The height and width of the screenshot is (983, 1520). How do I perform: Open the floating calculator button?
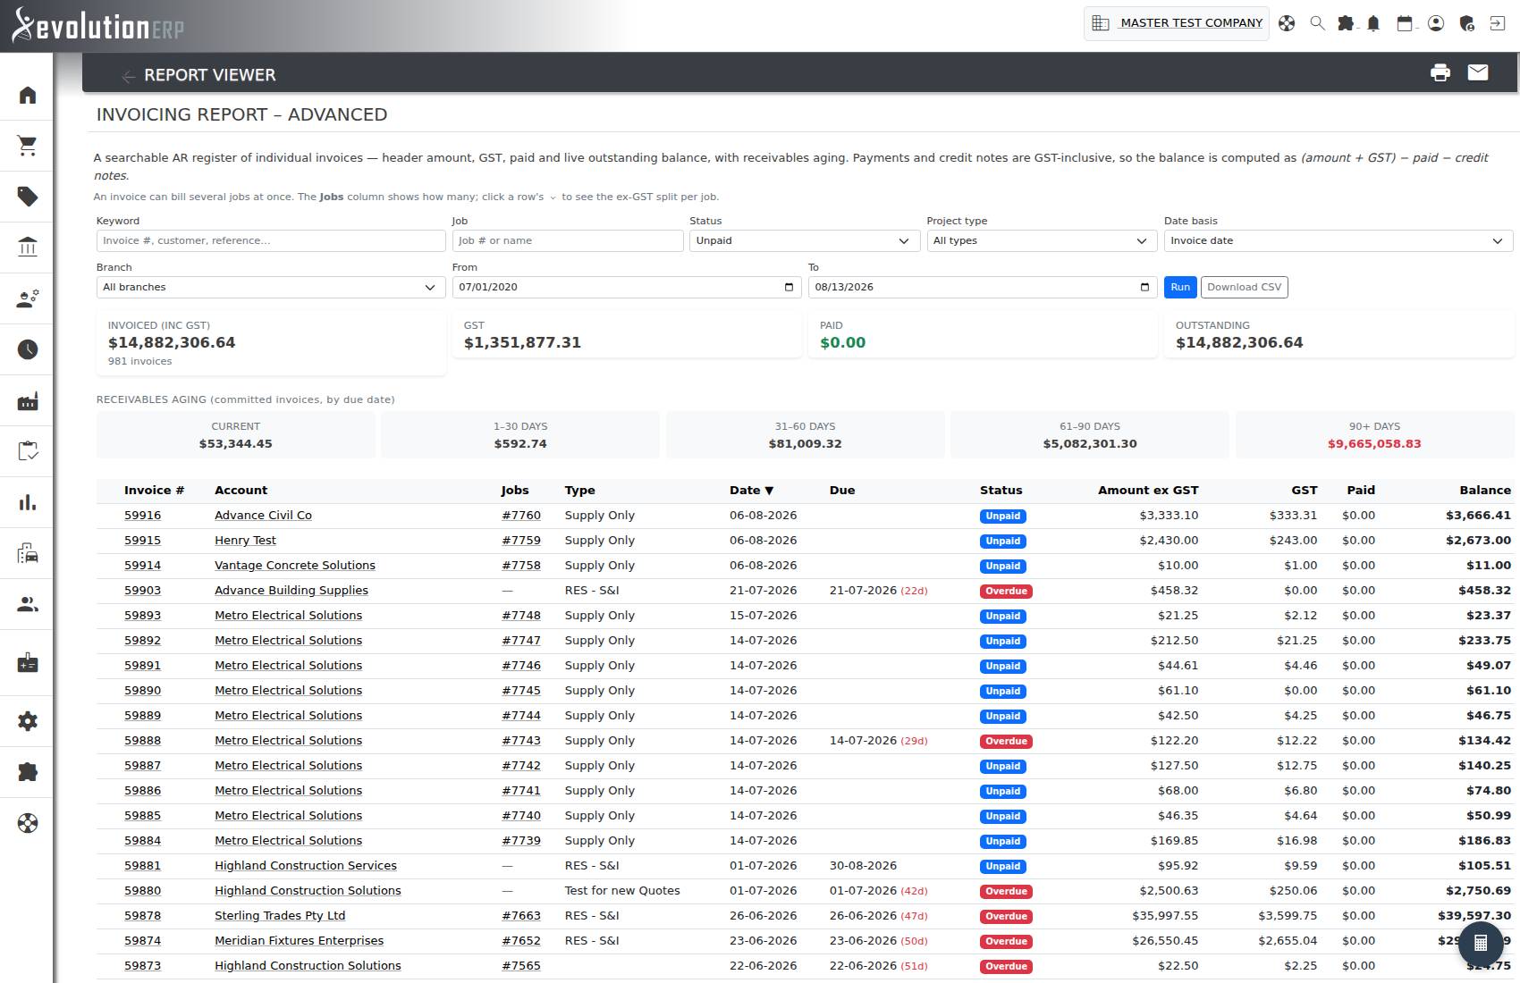tap(1481, 944)
